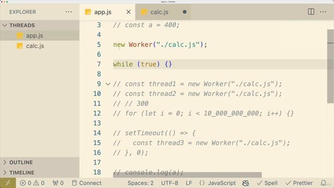This screenshot has width=334, height=188.
Task: Click the commented thread3 line 15
Action: [x=201, y=143]
